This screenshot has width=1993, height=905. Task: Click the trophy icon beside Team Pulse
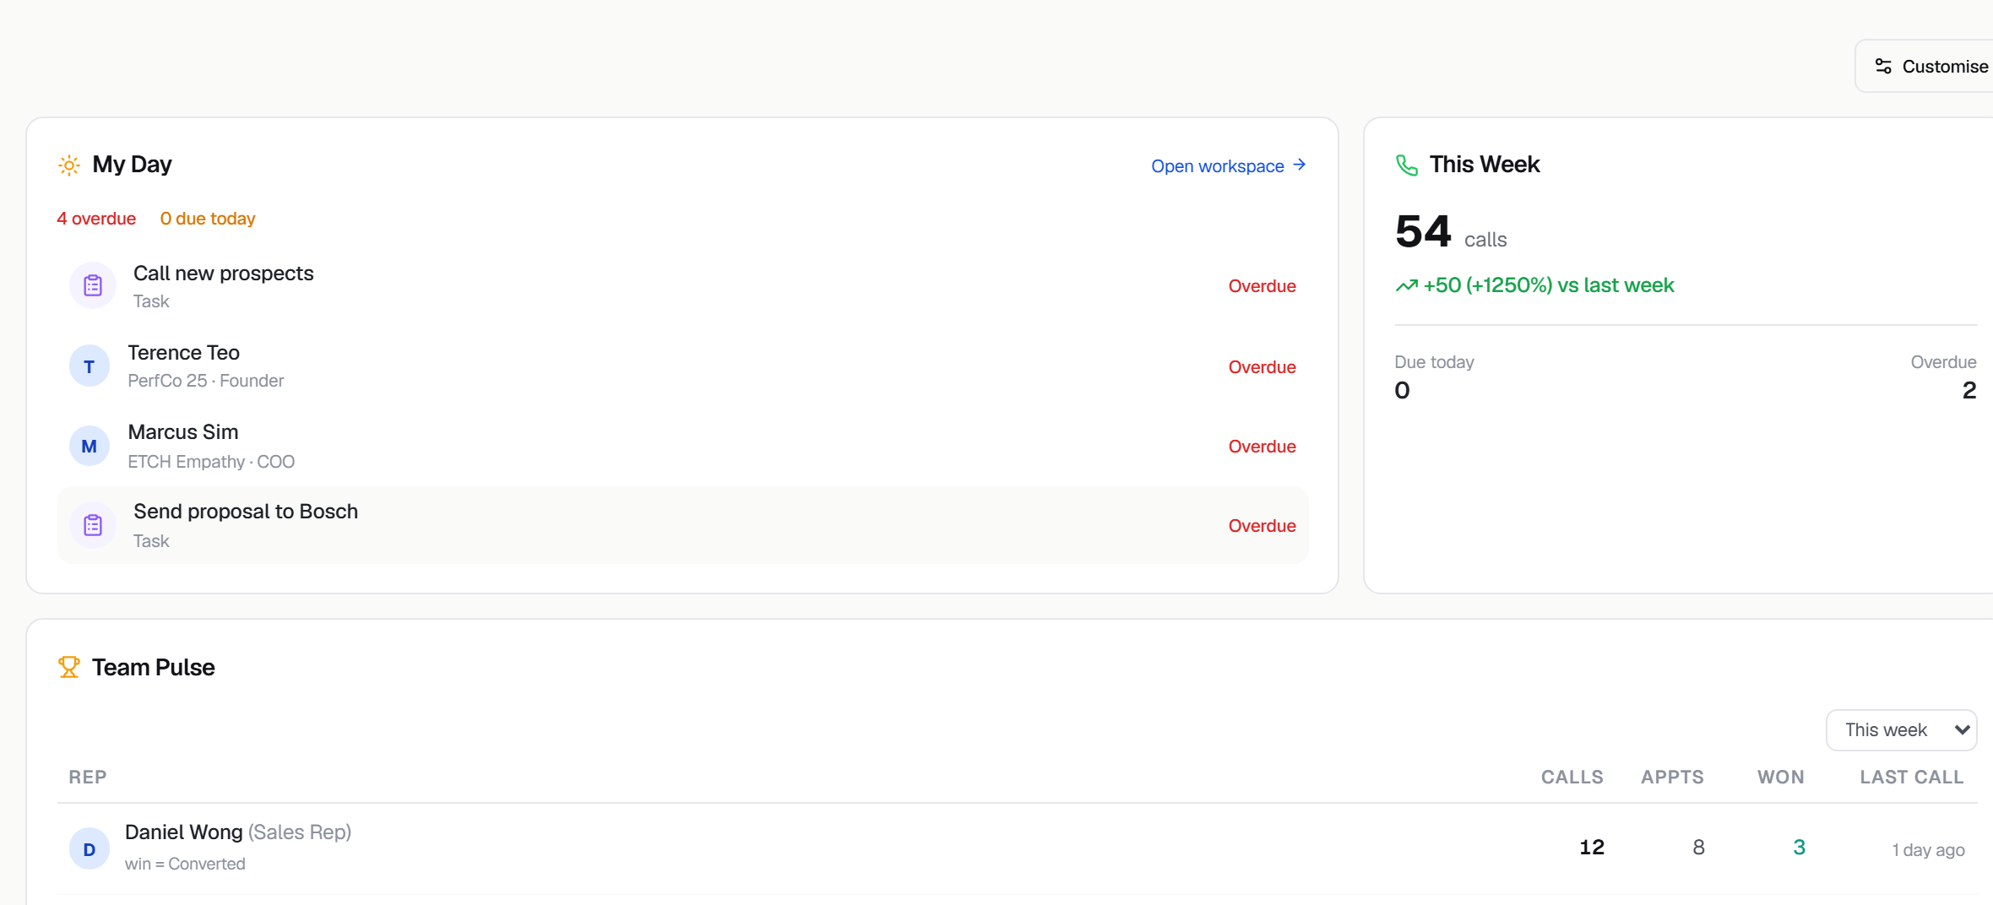click(x=69, y=668)
